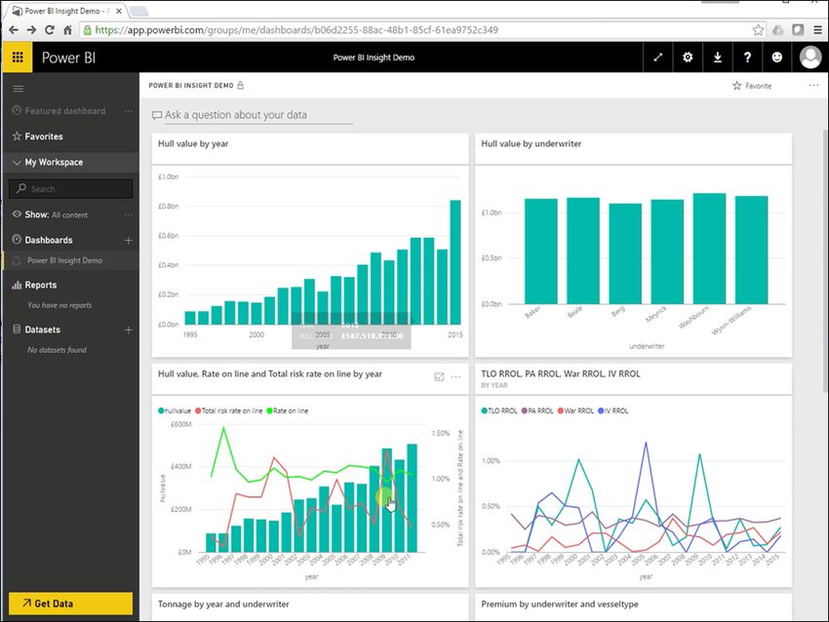Open the Premium by underwriter and vesseltype tile
829x622 pixels.
click(560, 604)
